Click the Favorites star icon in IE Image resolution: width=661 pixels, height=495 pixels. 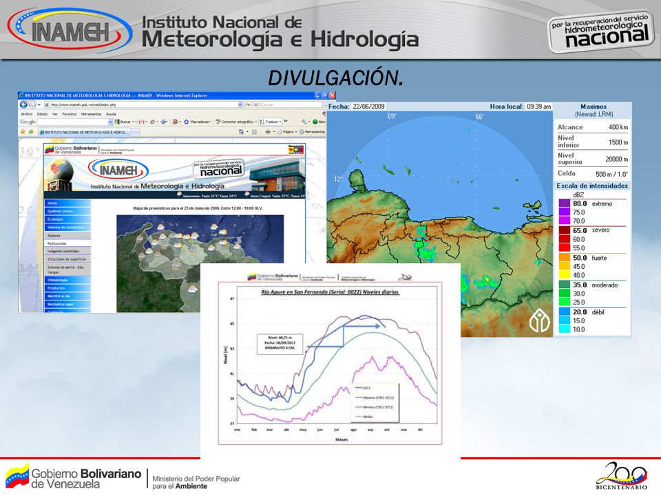23,132
